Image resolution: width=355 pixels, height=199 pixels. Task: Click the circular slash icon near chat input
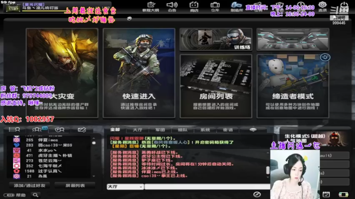(x=257, y=194)
